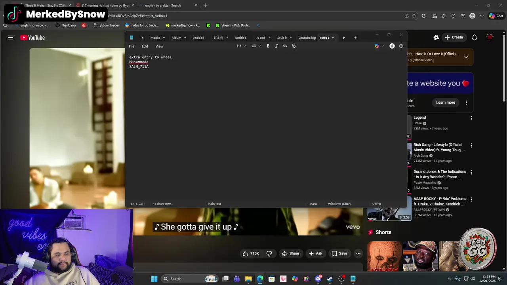This screenshot has width=507, height=285.
Task: Open Steam from the taskbar
Action: point(330,279)
